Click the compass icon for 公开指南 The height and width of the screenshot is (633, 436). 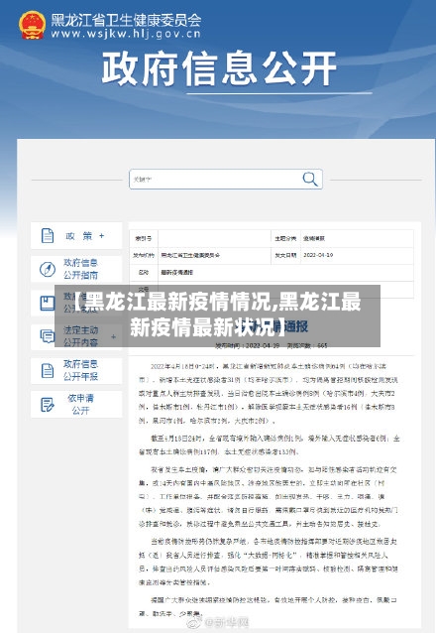tap(48, 269)
